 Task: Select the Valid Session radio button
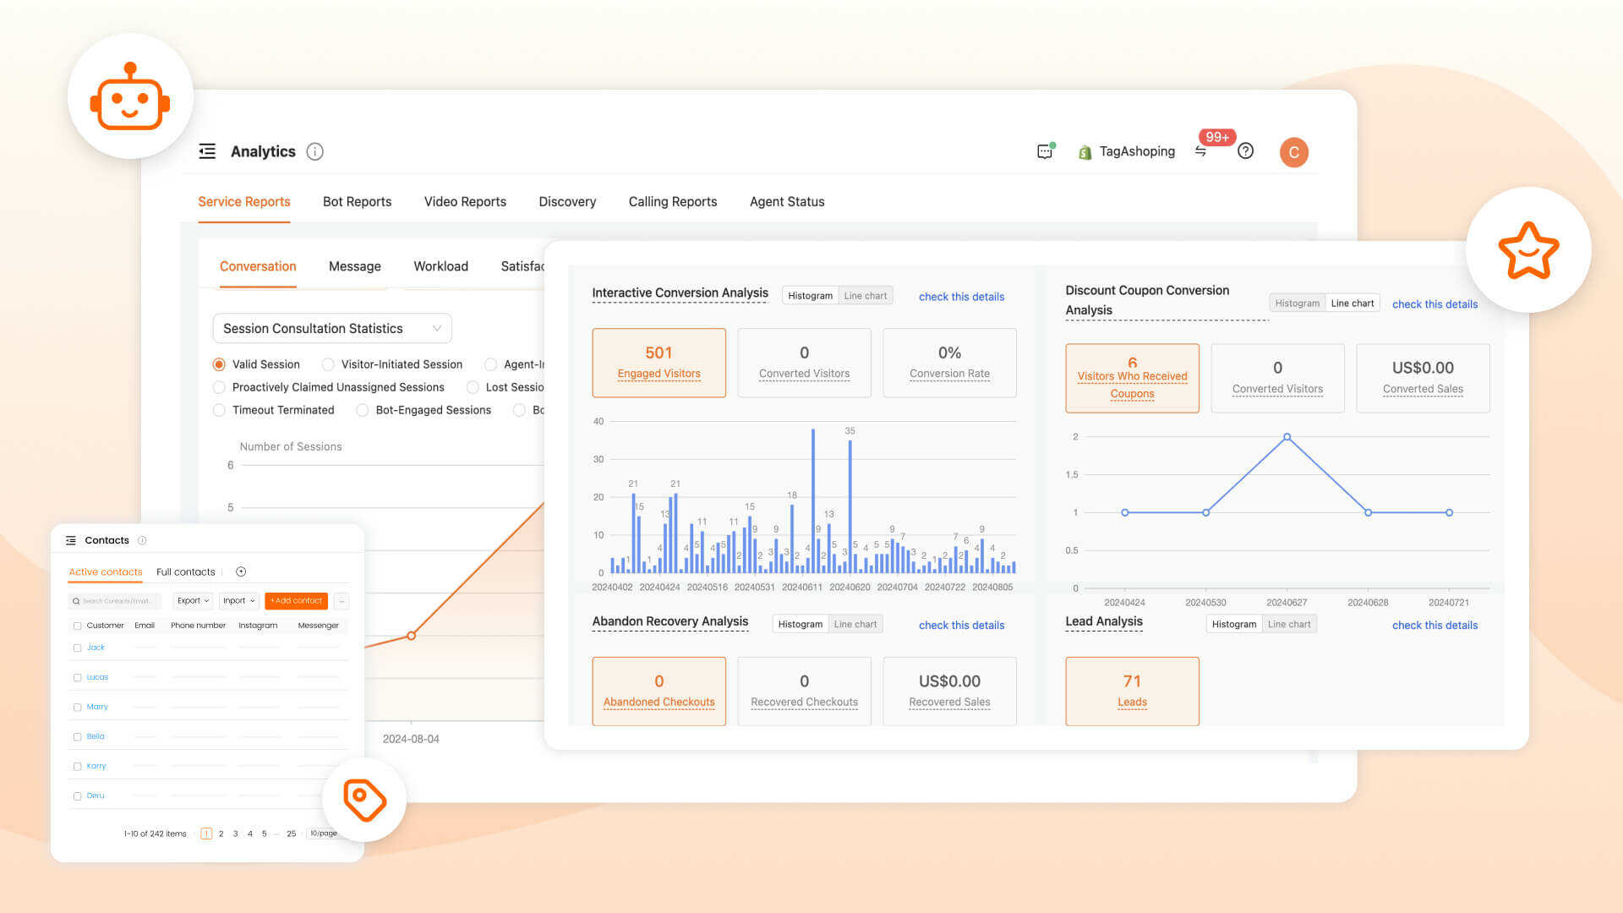coord(220,364)
